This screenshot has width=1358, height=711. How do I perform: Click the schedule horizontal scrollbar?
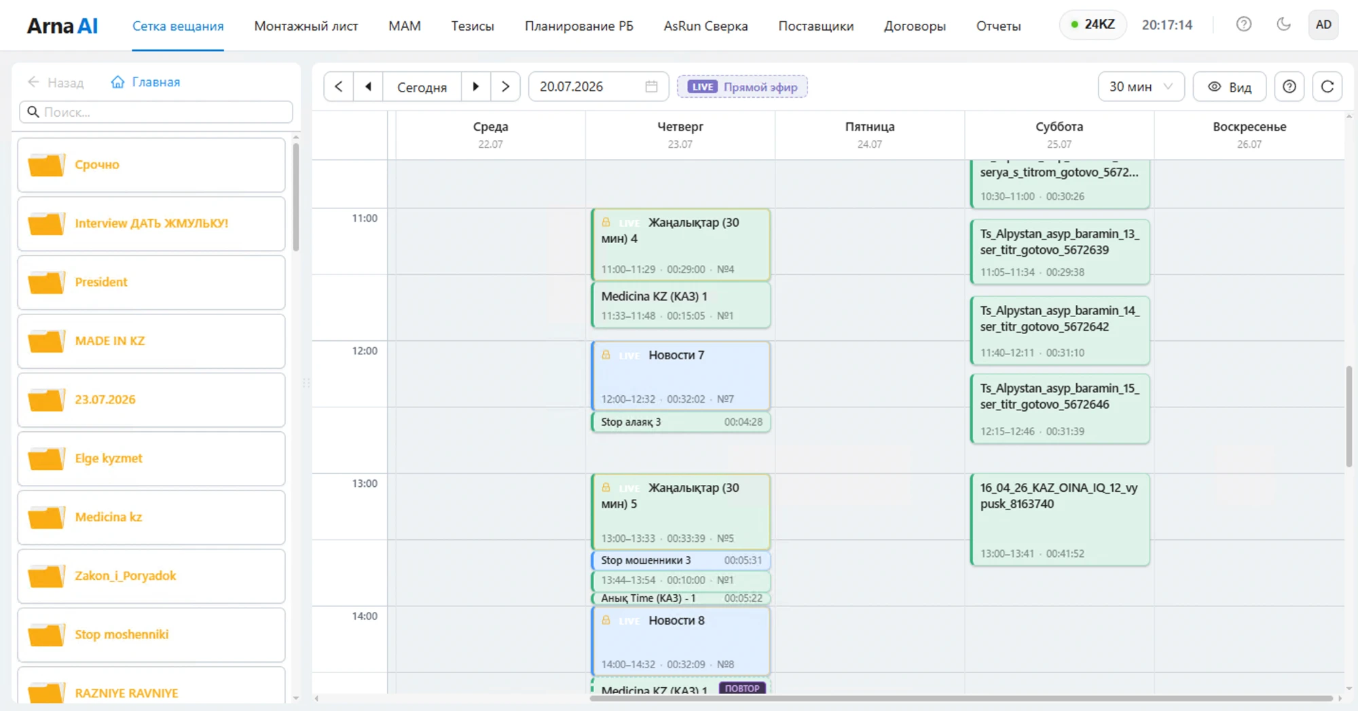pyautogui.click(x=961, y=698)
